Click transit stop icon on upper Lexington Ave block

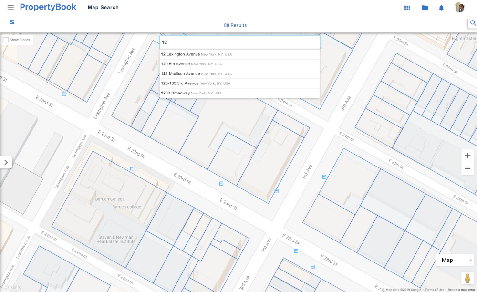(x=64, y=94)
